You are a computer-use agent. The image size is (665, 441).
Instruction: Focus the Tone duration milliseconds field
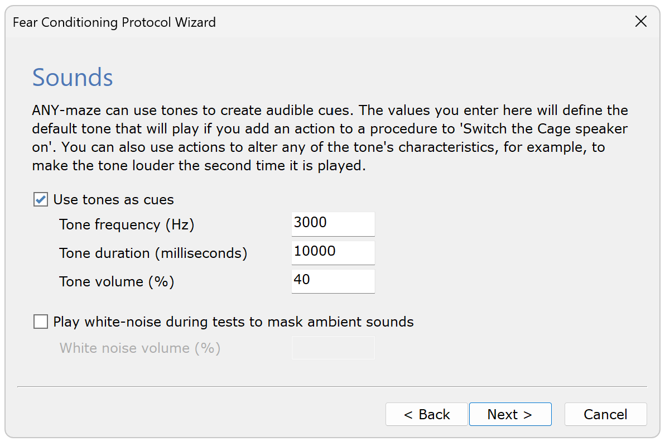pyautogui.click(x=333, y=252)
